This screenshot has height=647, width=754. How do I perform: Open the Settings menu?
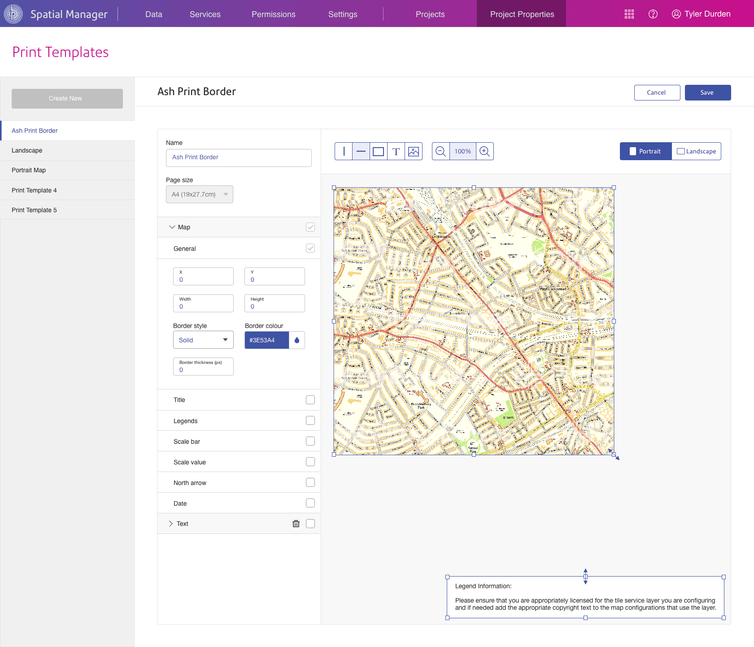(x=343, y=14)
